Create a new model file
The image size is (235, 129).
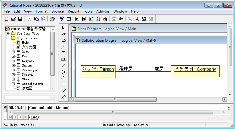[7, 19]
